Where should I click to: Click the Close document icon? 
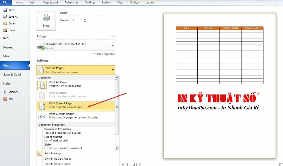click(5, 30)
